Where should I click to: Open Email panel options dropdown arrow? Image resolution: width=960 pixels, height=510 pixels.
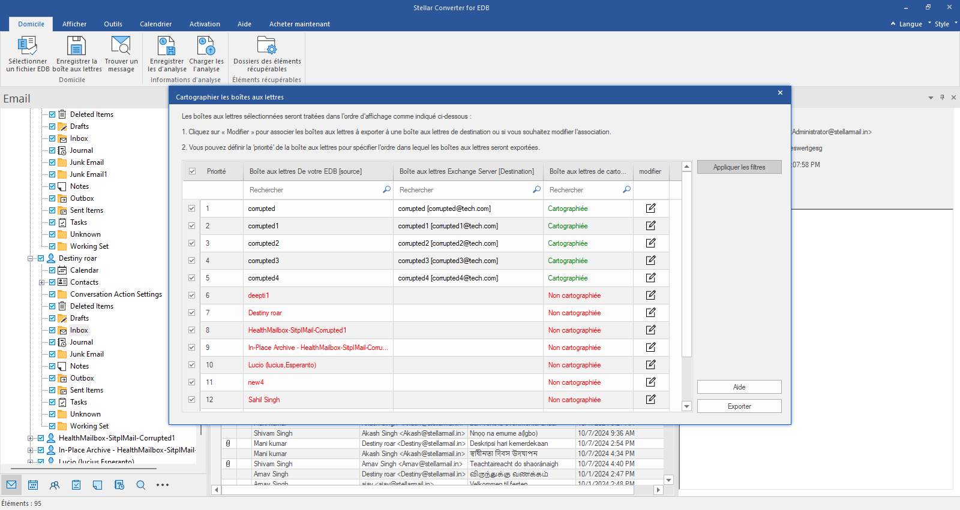coord(931,98)
